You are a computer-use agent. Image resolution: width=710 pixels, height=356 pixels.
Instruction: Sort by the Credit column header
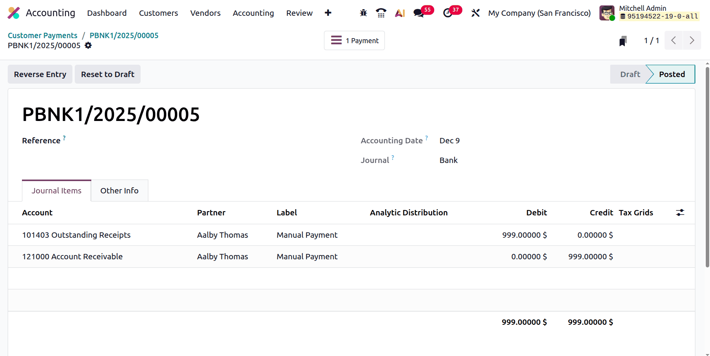(601, 213)
